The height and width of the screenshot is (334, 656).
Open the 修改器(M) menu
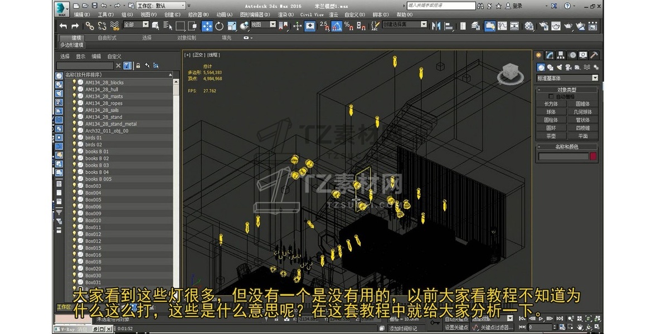point(197,14)
